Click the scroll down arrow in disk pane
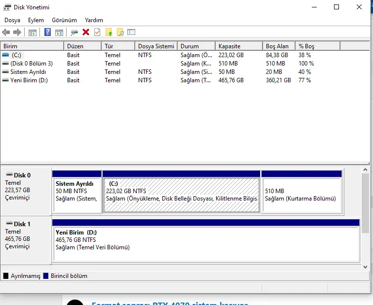This screenshot has width=373, height=305. coord(366,267)
